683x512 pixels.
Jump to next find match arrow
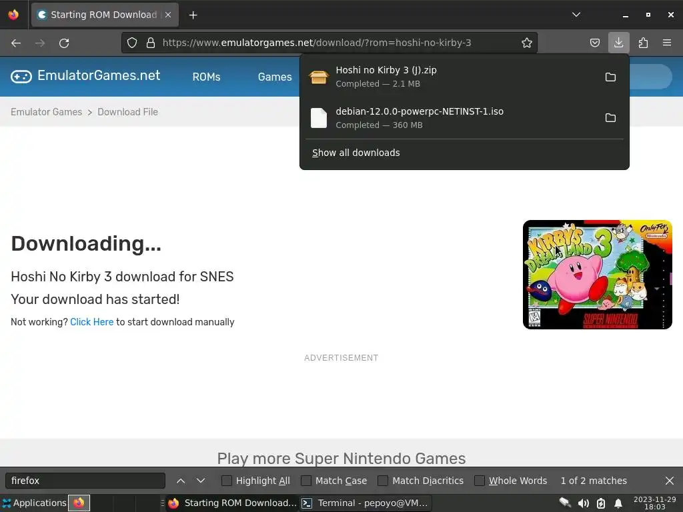(200, 481)
